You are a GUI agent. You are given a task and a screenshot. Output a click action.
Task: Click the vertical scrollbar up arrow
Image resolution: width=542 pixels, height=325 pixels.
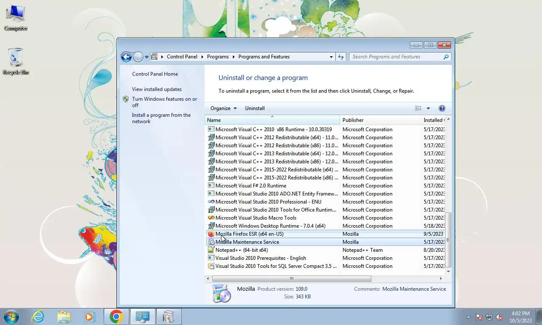448,120
